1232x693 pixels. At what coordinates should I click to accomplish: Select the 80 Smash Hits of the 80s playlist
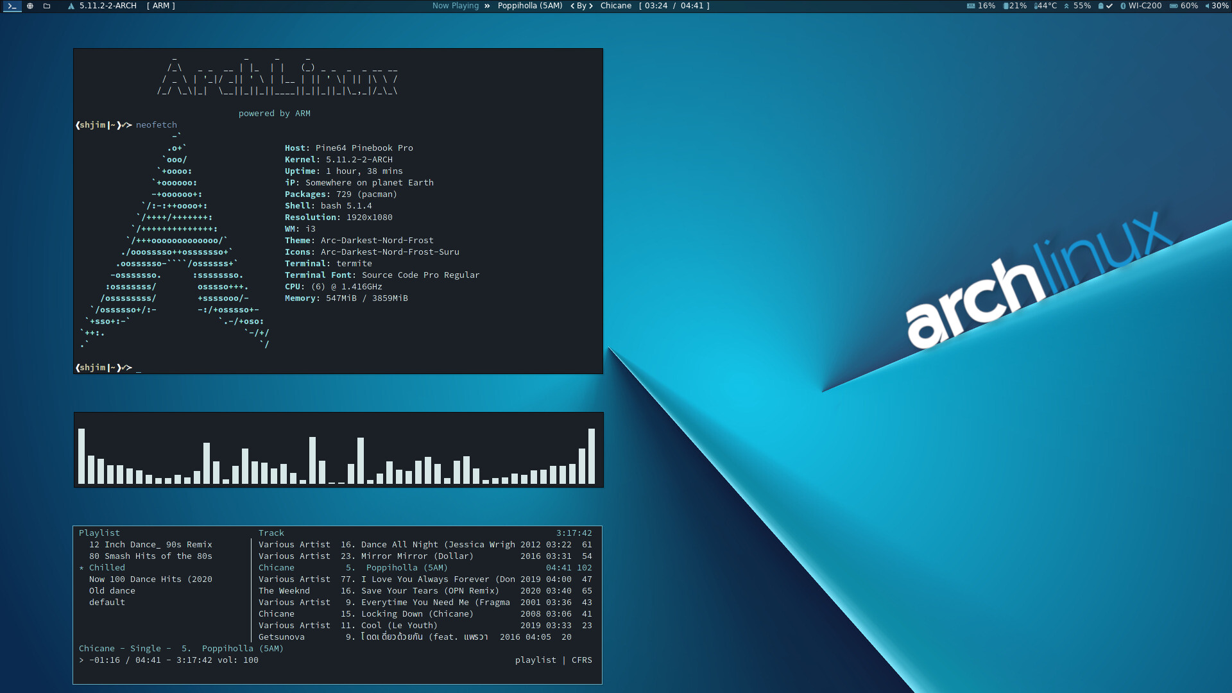(x=151, y=556)
